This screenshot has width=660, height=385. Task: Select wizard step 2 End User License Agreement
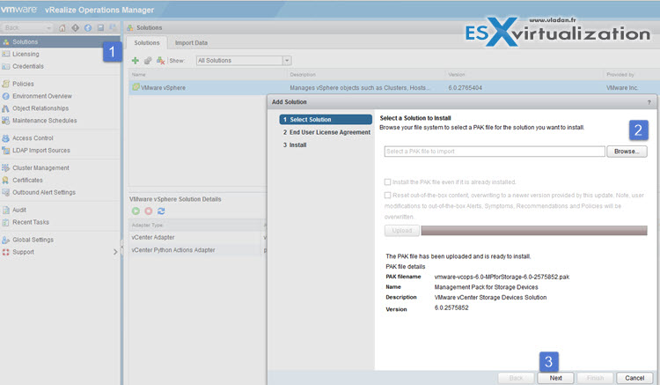click(x=326, y=132)
